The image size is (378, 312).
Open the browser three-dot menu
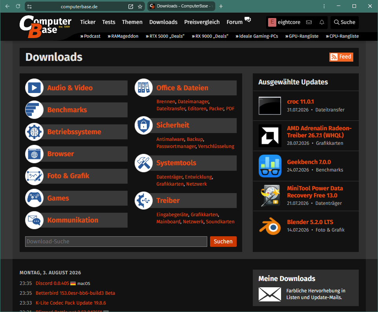click(324, 6)
